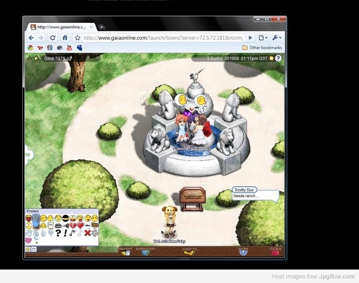Click the Go arrow beside the address bar
Viewport: 359px width, 283px height.
(250, 38)
